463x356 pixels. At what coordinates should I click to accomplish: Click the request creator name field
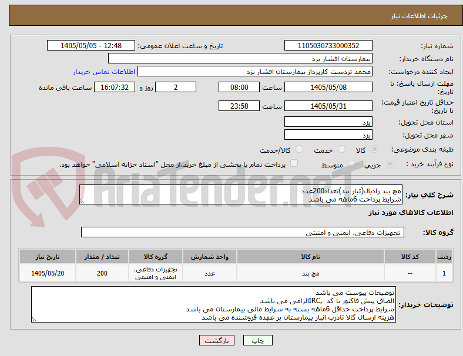pyautogui.click(x=255, y=72)
